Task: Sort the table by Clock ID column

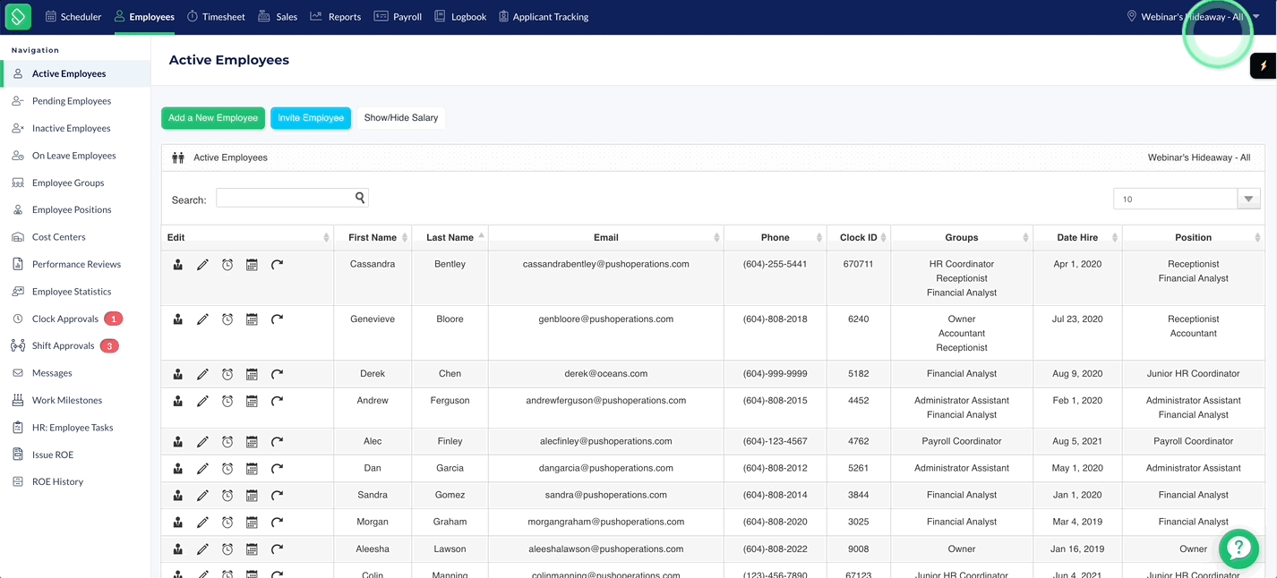Action: pyautogui.click(x=859, y=237)
